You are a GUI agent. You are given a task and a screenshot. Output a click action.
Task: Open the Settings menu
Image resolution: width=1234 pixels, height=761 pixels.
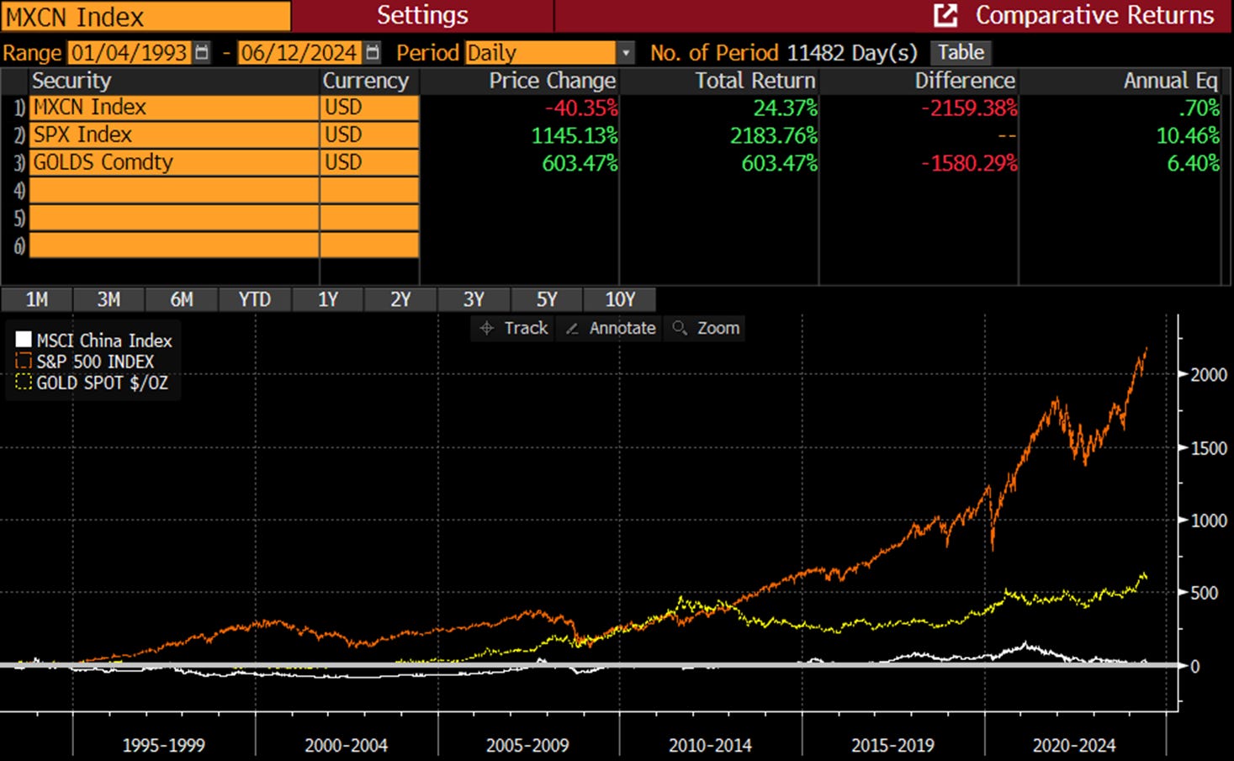coord(422,15)
